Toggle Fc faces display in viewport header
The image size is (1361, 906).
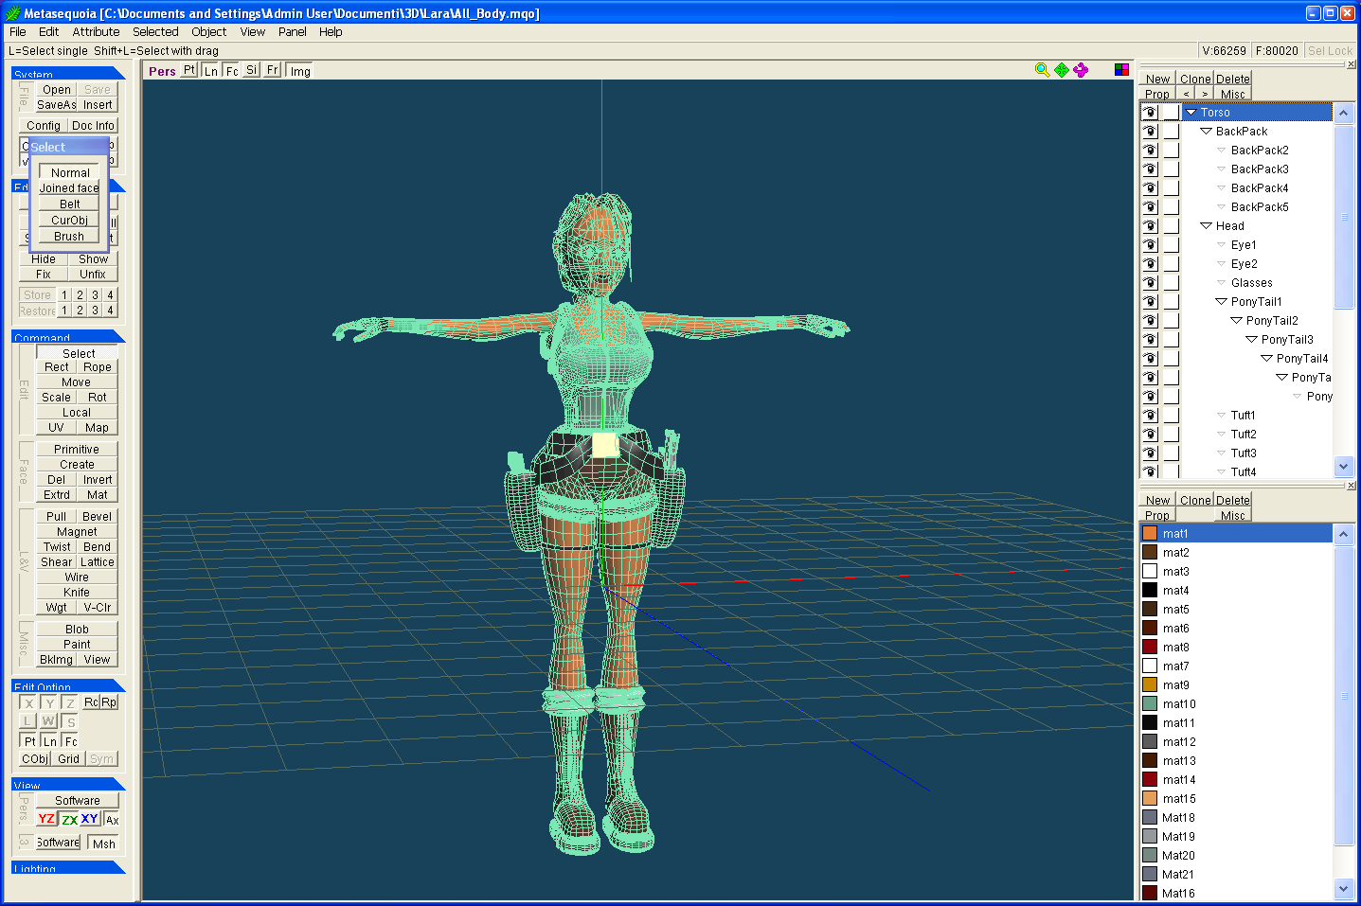(x=232, y=71)
